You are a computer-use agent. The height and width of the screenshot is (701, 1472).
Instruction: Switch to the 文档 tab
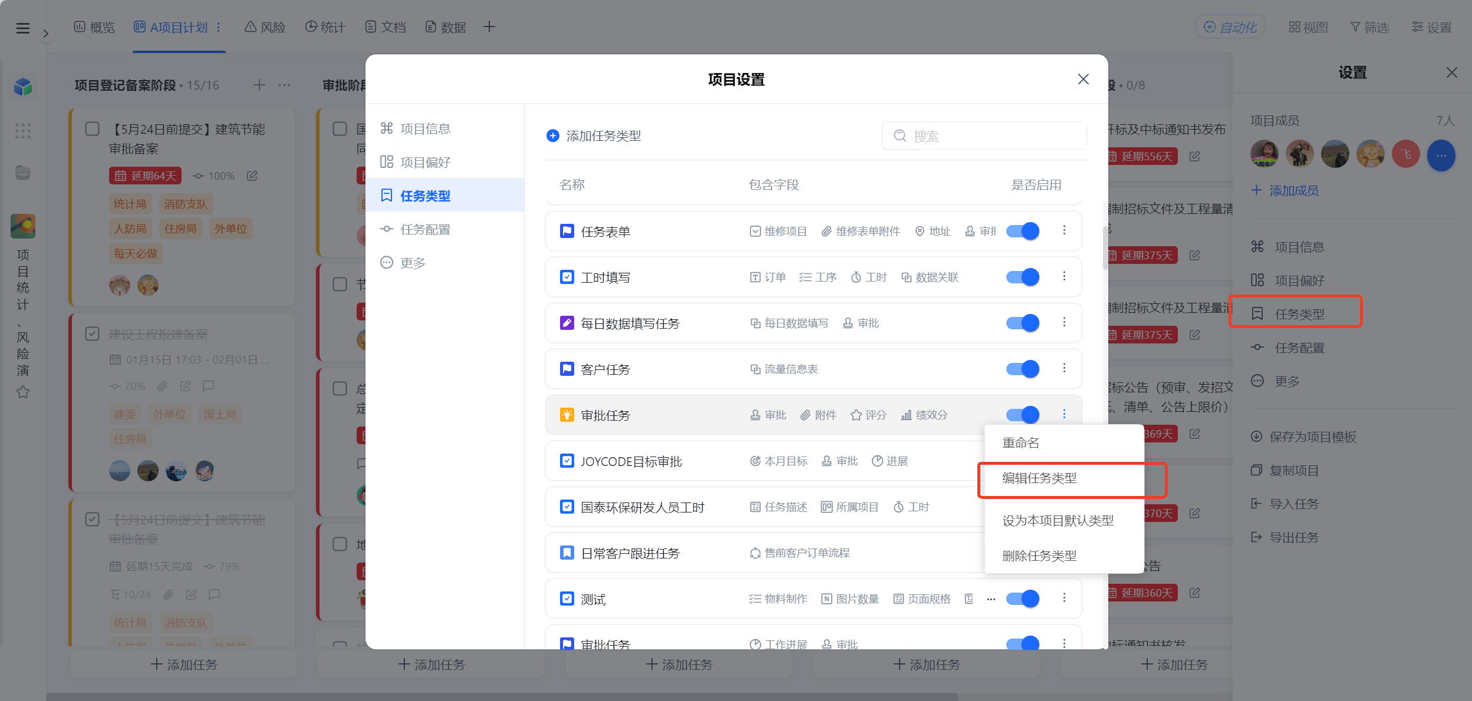(386, 27)
